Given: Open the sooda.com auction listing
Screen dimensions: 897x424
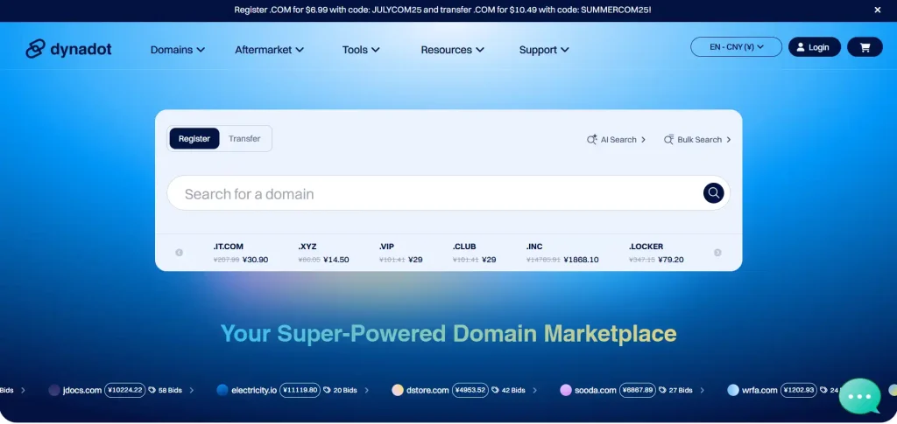Looking at the screenshot, I should (x=595, y=390).
